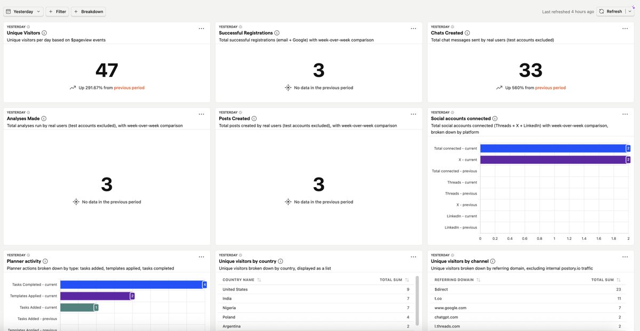640x331 pixels.
Task: Select the Nigeria row
Action: pos(316,308)
